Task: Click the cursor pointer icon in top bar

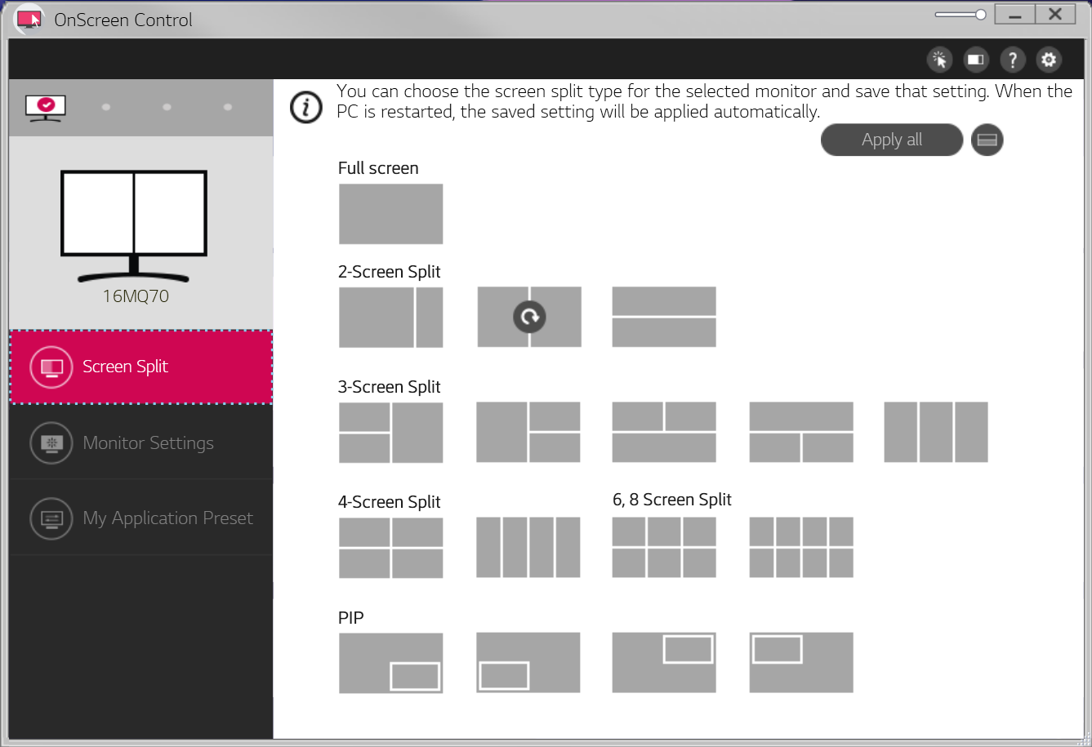Action: point(940,60)
